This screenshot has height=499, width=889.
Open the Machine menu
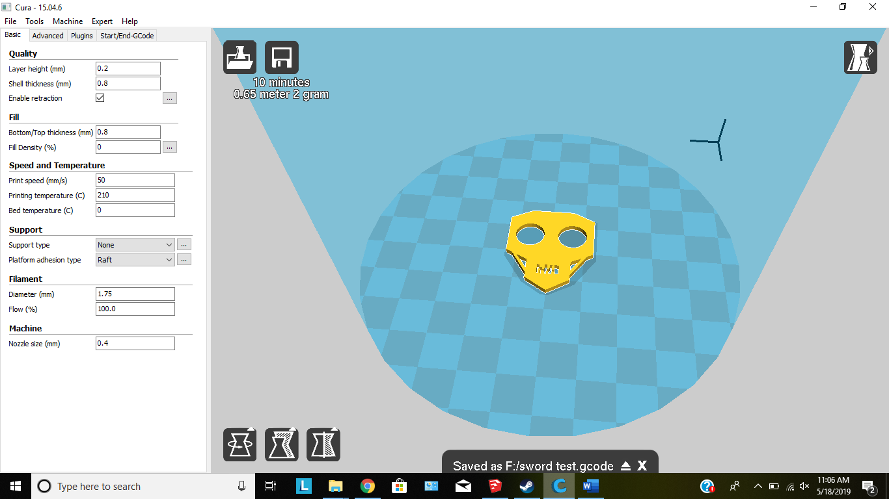68,21
